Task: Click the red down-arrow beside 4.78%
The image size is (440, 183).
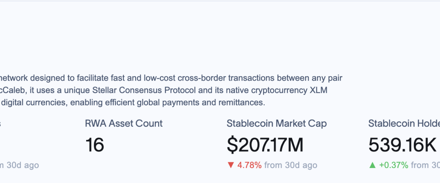Action: (x=231, y=165)
